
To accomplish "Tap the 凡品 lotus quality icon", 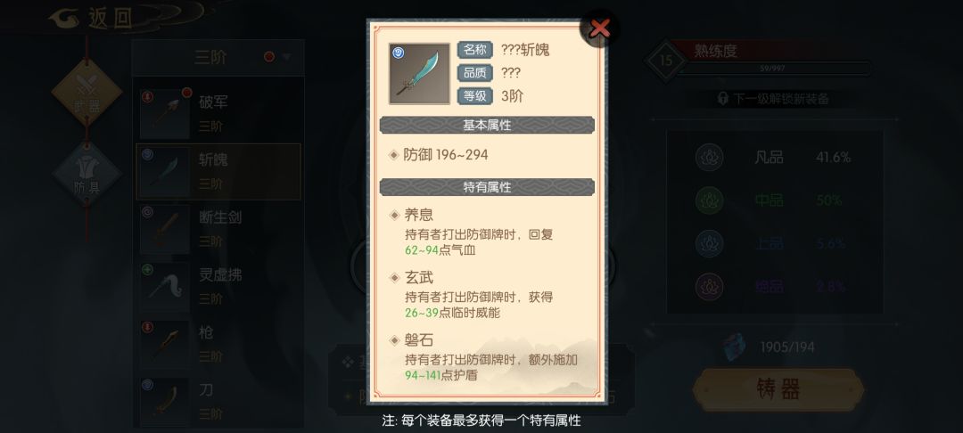I will 710,157.
